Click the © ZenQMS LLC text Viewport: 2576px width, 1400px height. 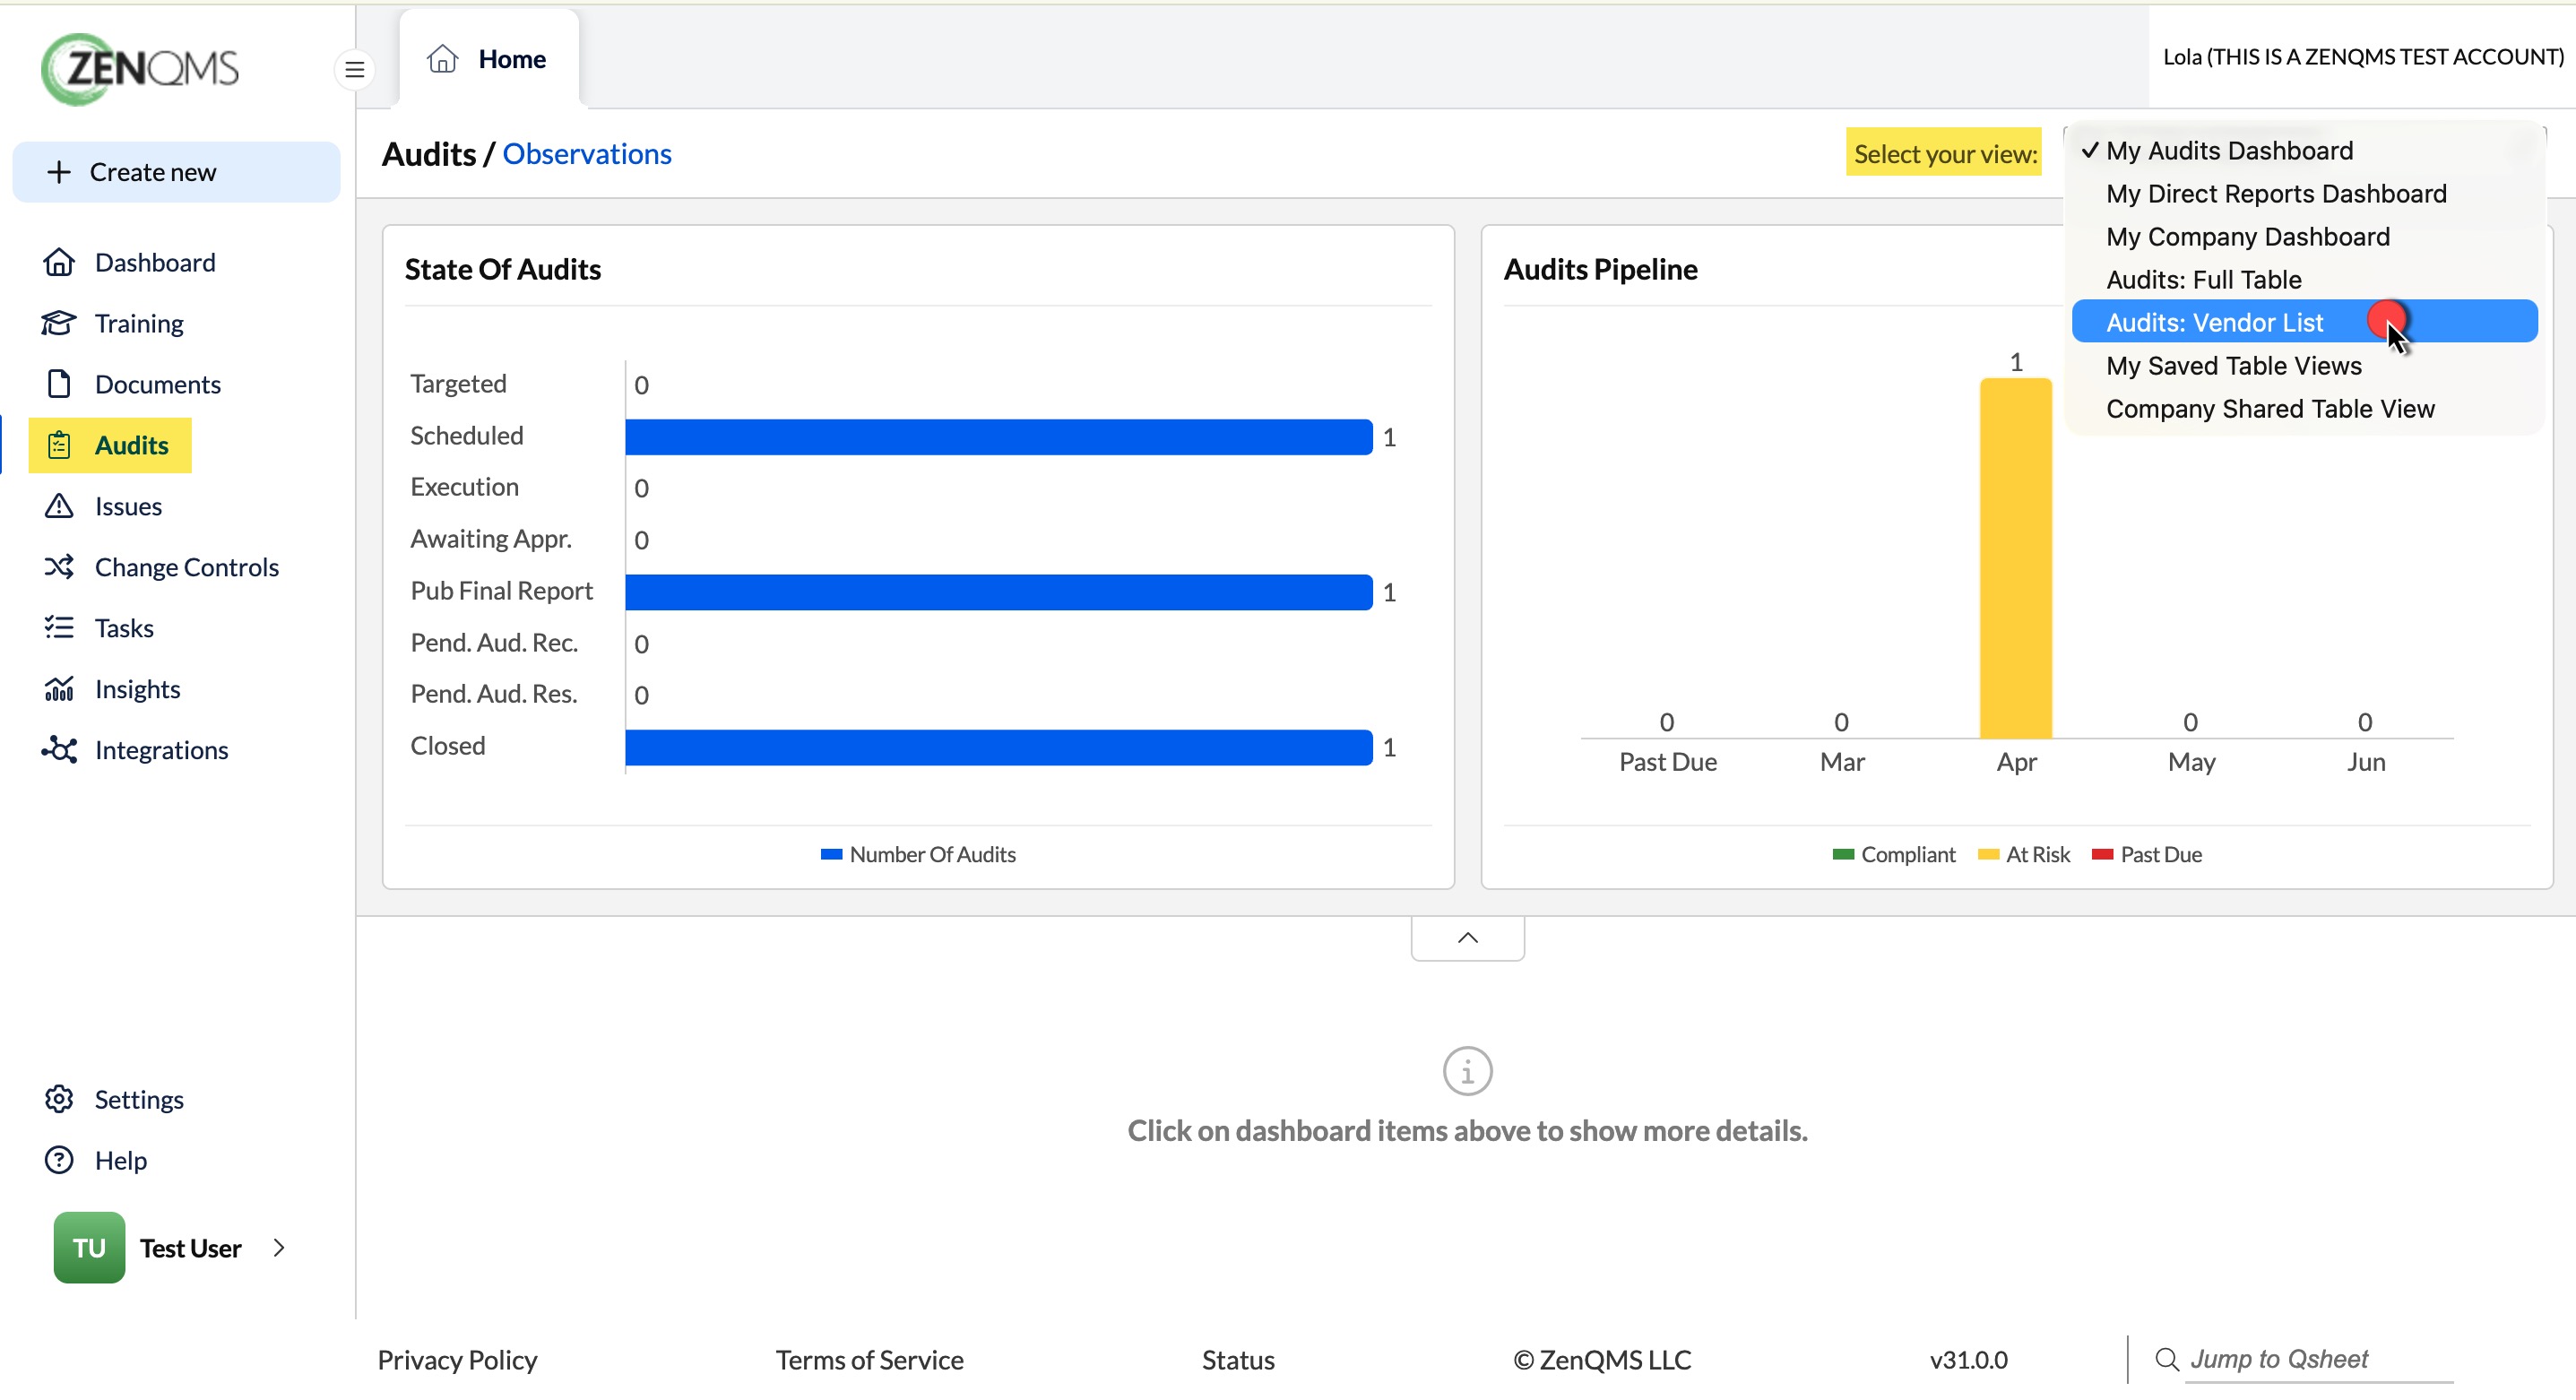[x=1602, y=1360]
